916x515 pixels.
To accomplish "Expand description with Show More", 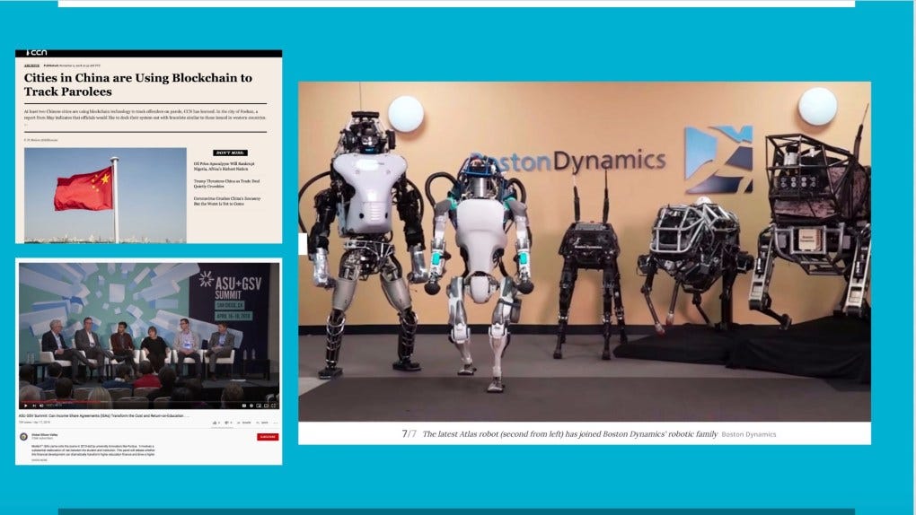I will (40, 460).
